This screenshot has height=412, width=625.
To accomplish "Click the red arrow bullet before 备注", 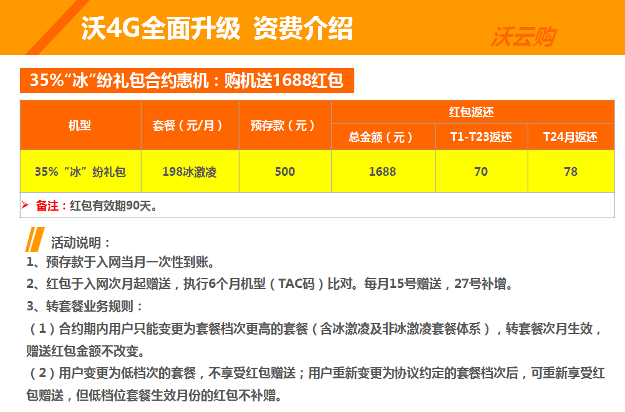I will [x=25, y=205].
